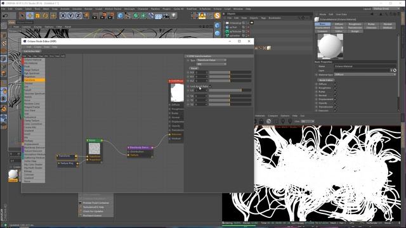
Task: Open the Edit Render Settings icon
Action: [111, 16]
